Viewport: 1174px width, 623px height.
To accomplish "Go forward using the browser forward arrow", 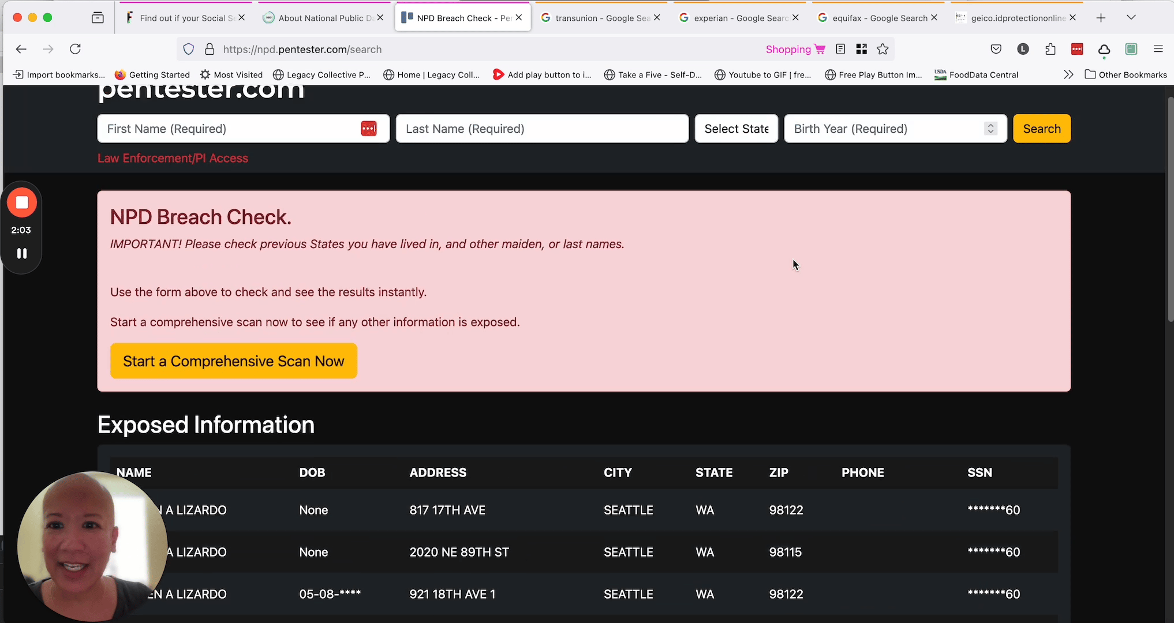I will tap(48, 49).
